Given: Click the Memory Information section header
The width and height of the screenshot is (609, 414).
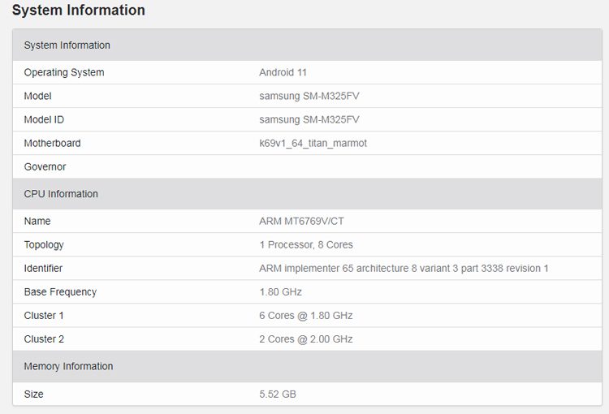Looking at the screenshot, I should (x=68, y=366).
